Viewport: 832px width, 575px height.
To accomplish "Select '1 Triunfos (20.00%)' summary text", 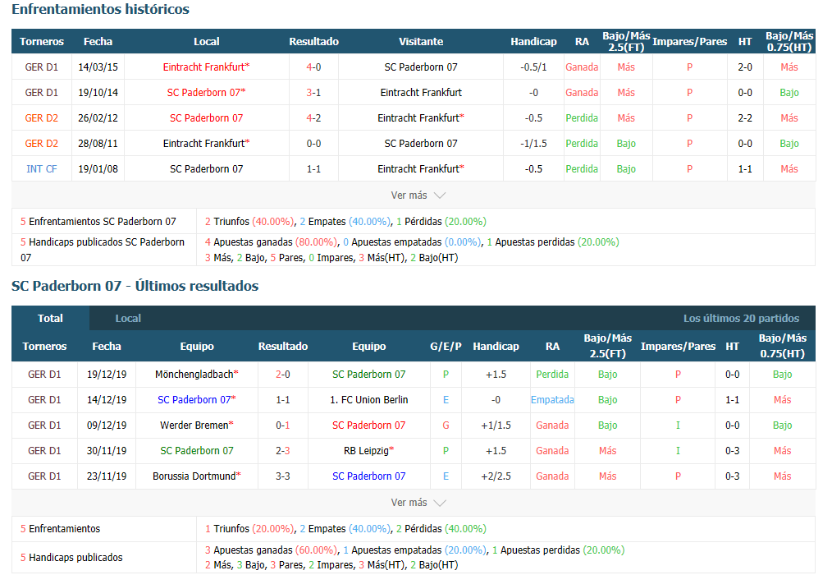I will pyautogui.click(x=249, y=528).
